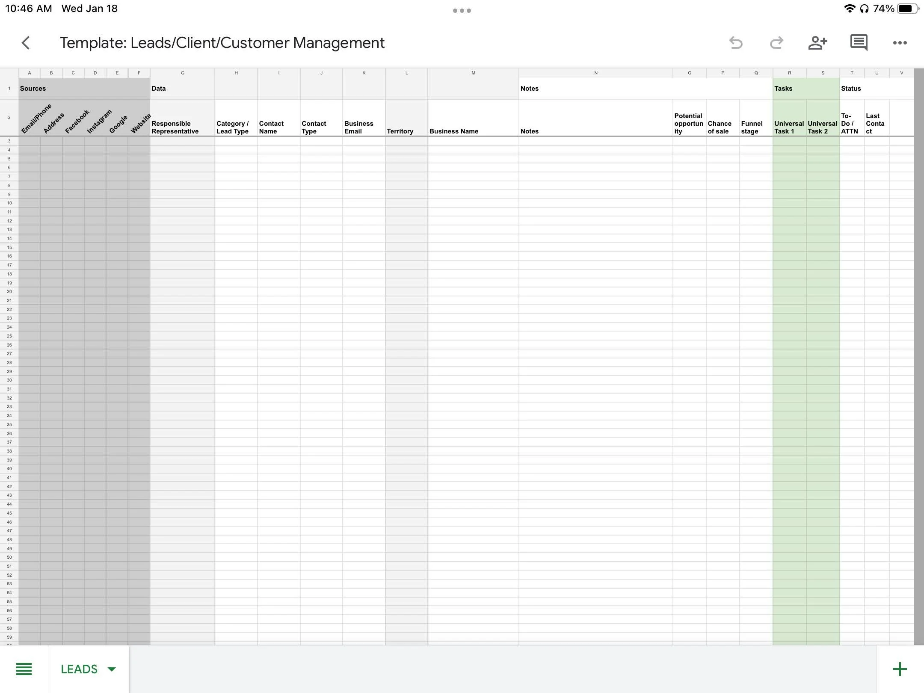Open the Share sheet via the person-add icon
The image size is (924, 693).
pyautogui.click(x=817, y=42)
